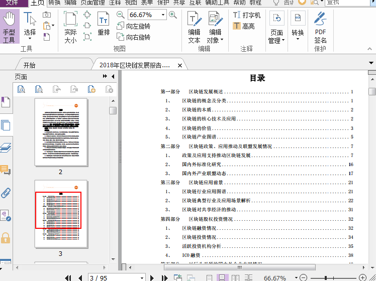Reduce page thumbnails icon
The image size is (376, 281).
tap(39, 89)
